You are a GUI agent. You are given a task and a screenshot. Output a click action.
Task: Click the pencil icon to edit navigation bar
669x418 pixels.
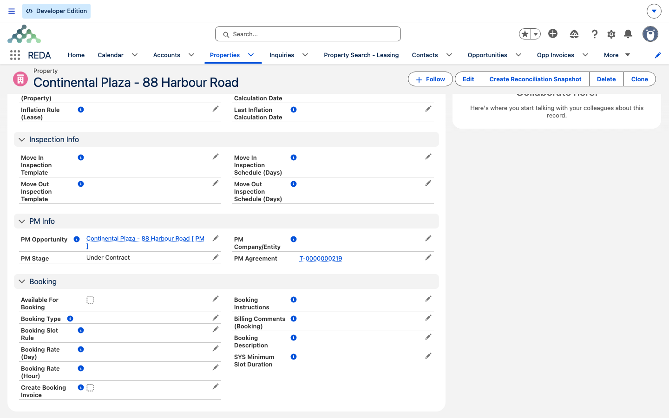658,55
